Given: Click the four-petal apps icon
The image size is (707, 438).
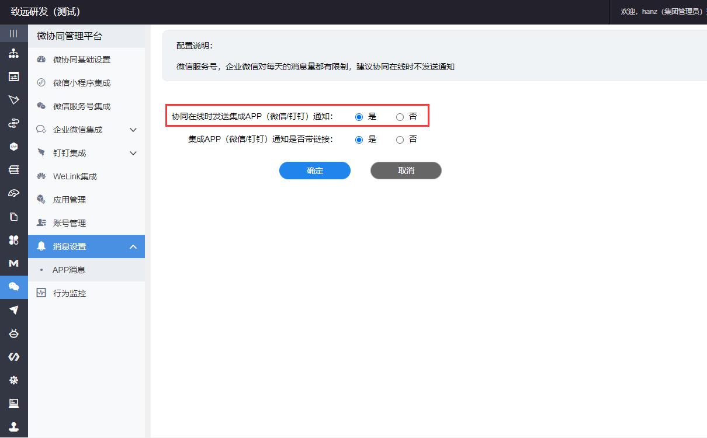Looking at the screenshot, I should [x=13, y=240].
